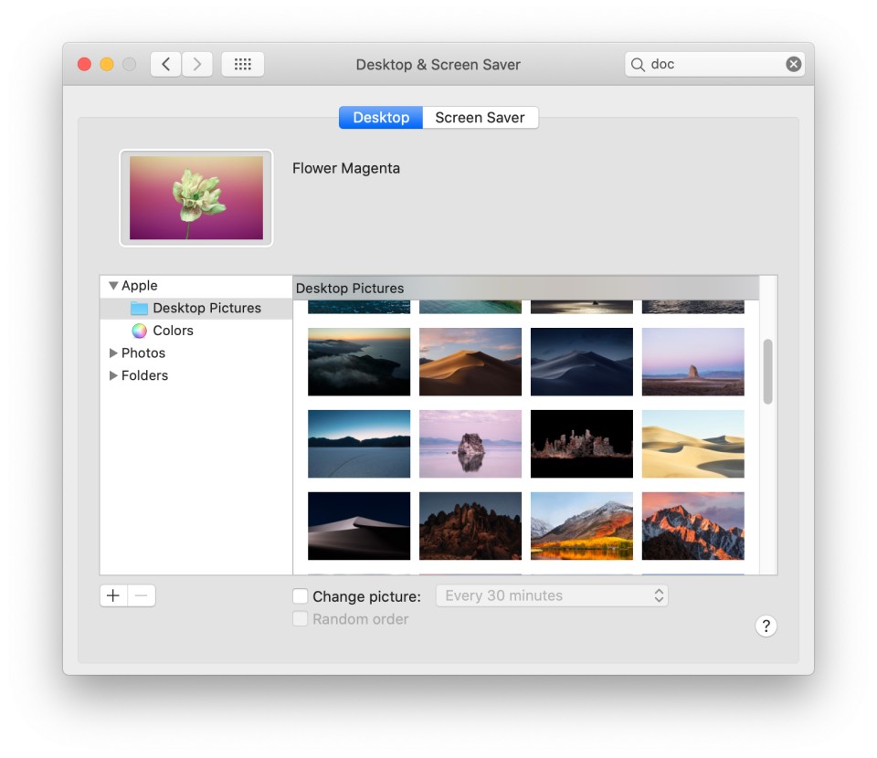
Task: Open the Help question mark button
Action: click(766, 626)
